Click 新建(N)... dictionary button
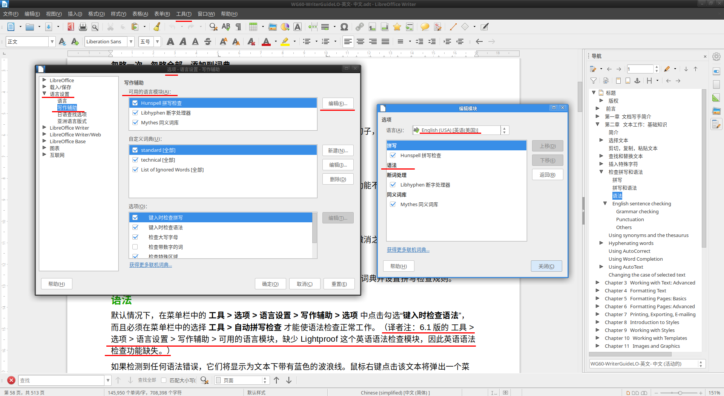The image size is (724, 396). [x=338, y=150]
